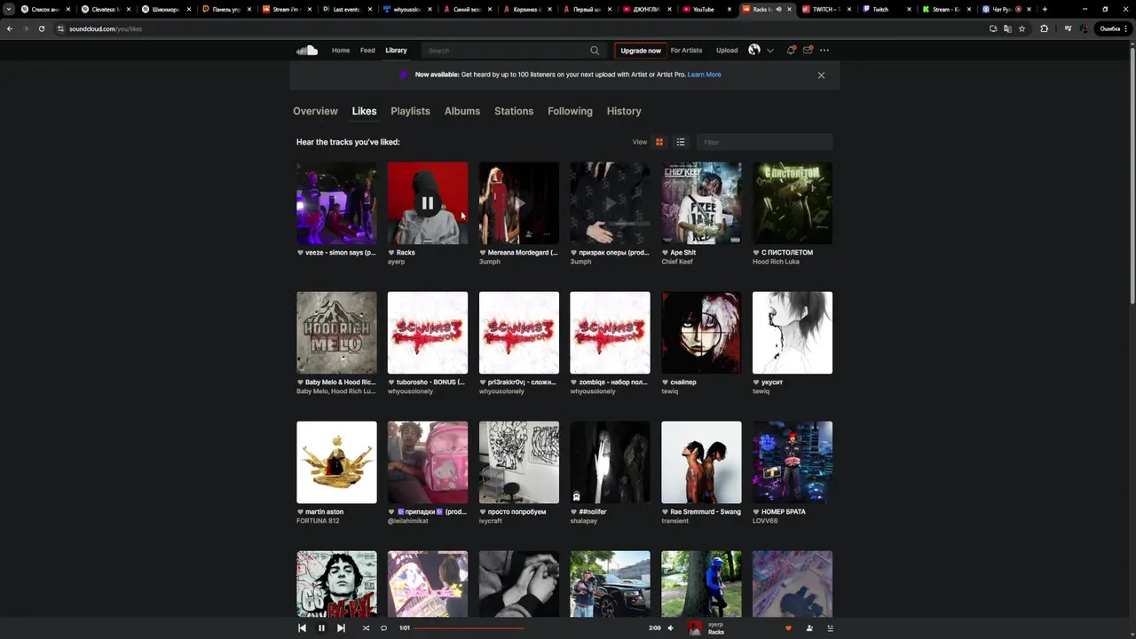Switch to the Likes tab
The width and height of the screenshot is (1136, 639).
click(x=364, y=111)
